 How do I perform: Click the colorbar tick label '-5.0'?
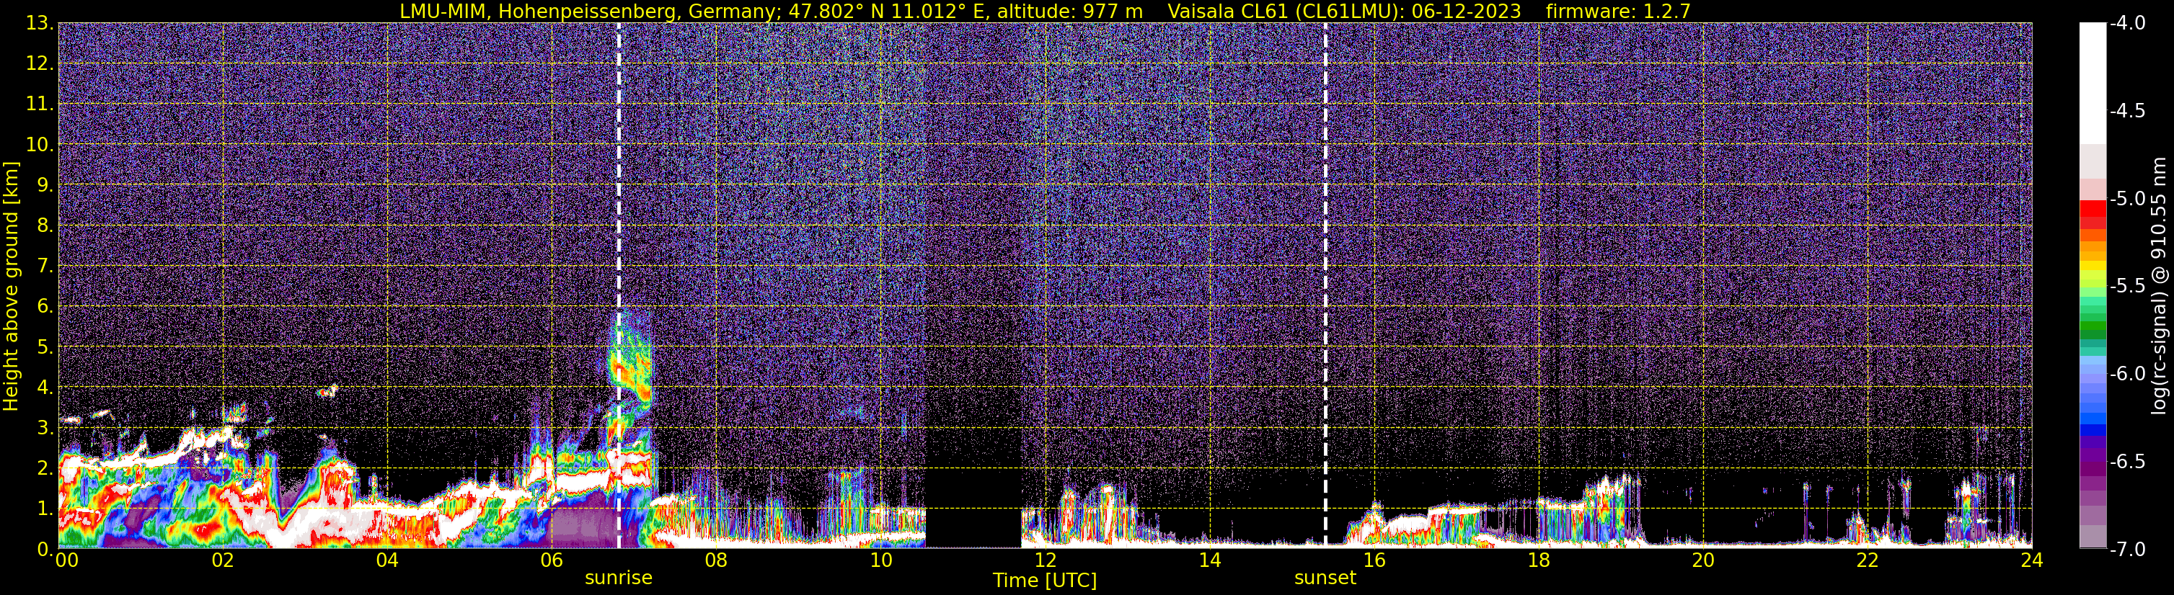2128,198
